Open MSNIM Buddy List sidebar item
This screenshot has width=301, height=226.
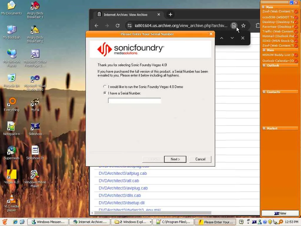point(278,55)
